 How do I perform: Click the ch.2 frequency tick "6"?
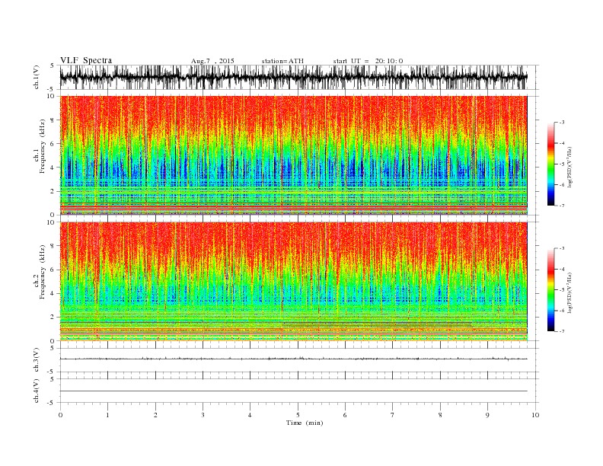pos(53,270)
